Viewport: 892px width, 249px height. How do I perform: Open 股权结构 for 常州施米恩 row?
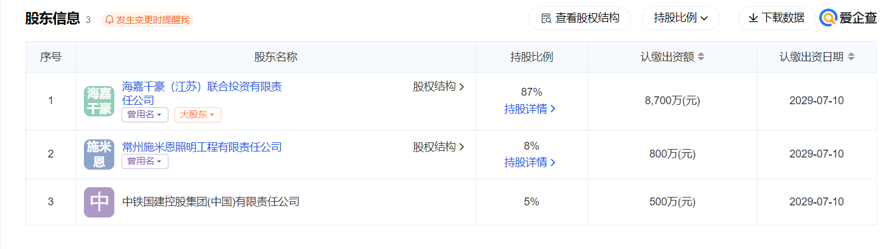pos(439,147)
